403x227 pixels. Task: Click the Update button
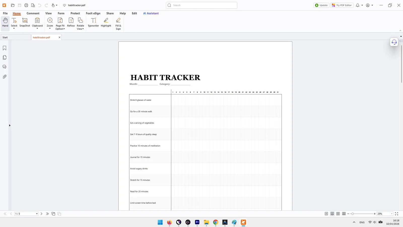point(321,5)
